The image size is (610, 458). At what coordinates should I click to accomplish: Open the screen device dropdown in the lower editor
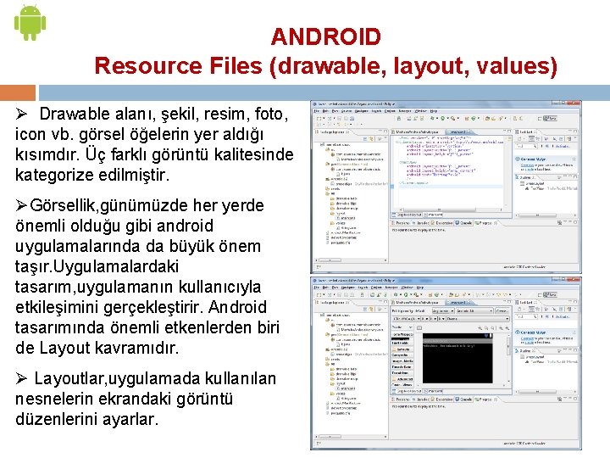[407, 319]
